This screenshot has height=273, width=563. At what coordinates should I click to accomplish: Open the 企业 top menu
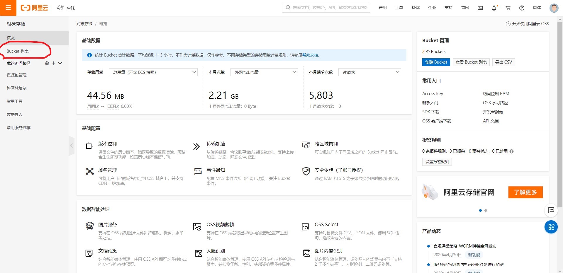click(432, 8)
